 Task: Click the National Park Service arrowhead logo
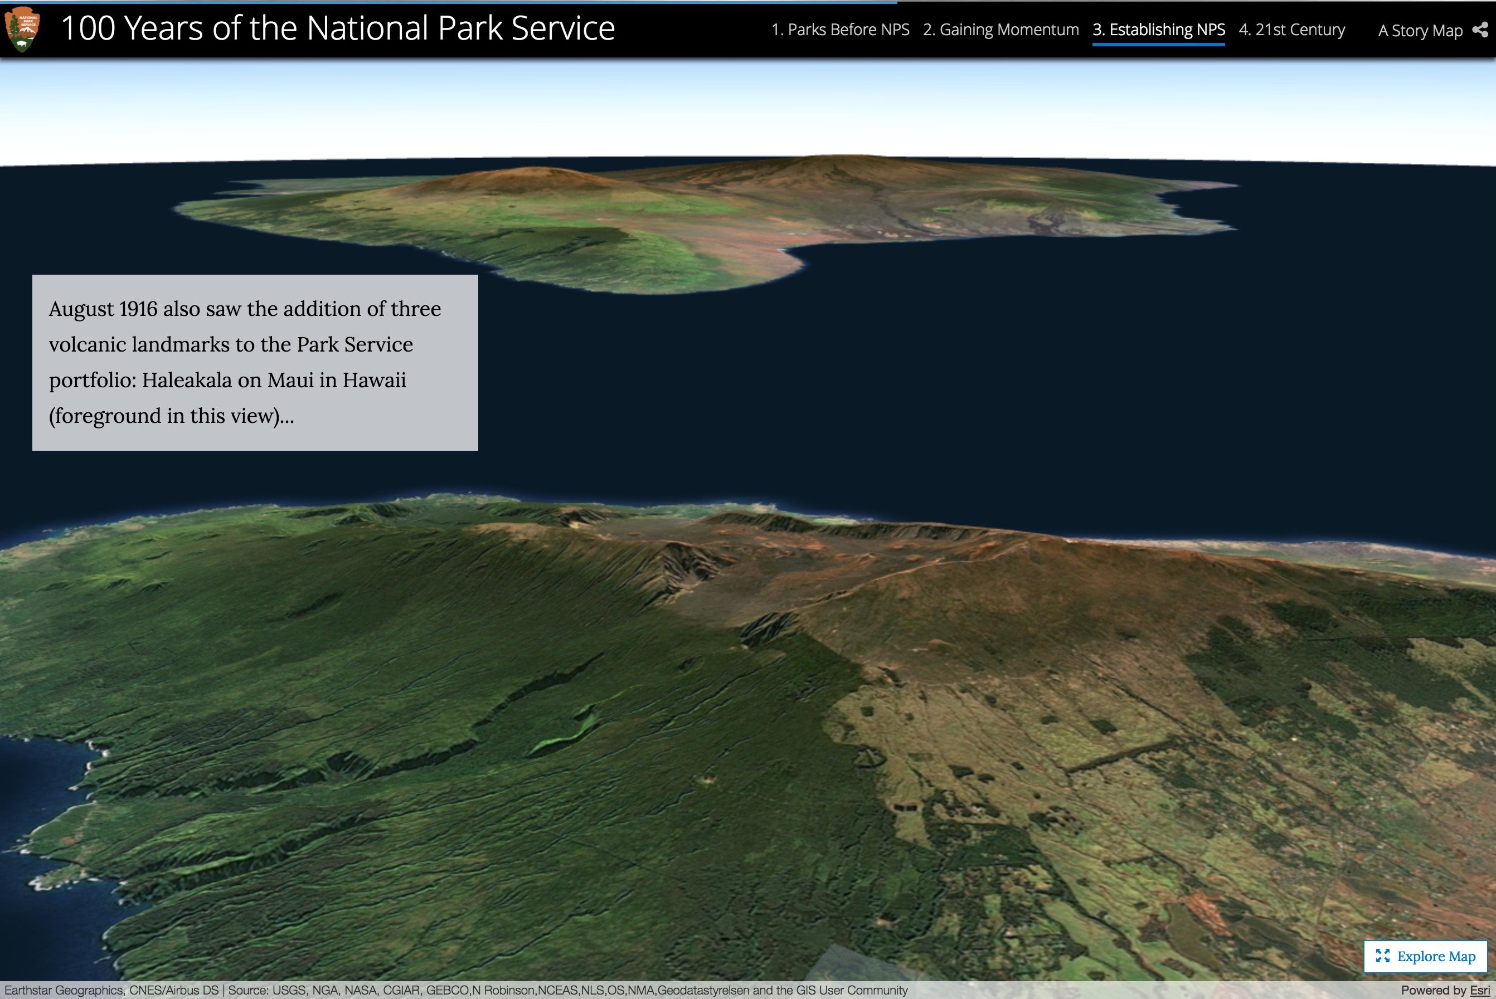click(22, 30)
